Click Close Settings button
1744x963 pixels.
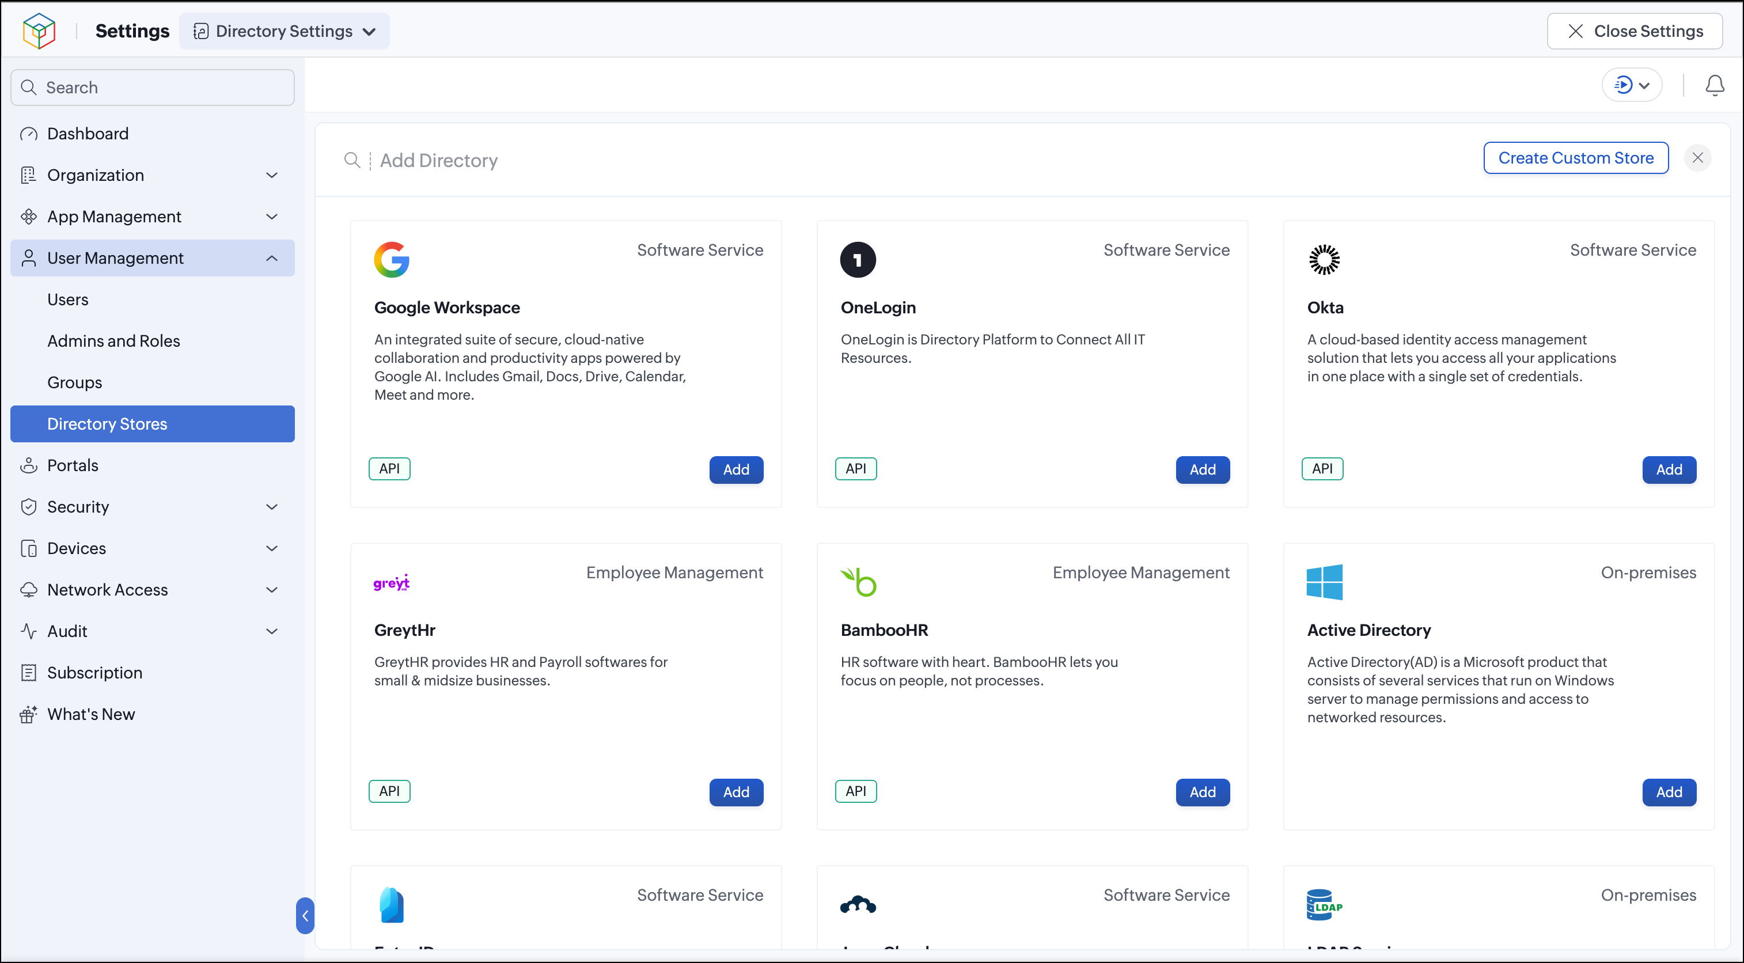tap(1635, 31)
